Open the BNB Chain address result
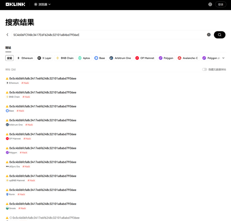The width and height of the screenshot is (231, 221). pyautogui.click(x=43, y=92)
